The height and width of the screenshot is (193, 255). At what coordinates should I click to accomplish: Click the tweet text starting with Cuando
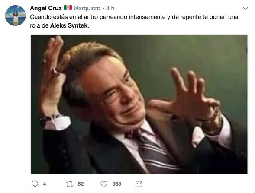(134, 21)
